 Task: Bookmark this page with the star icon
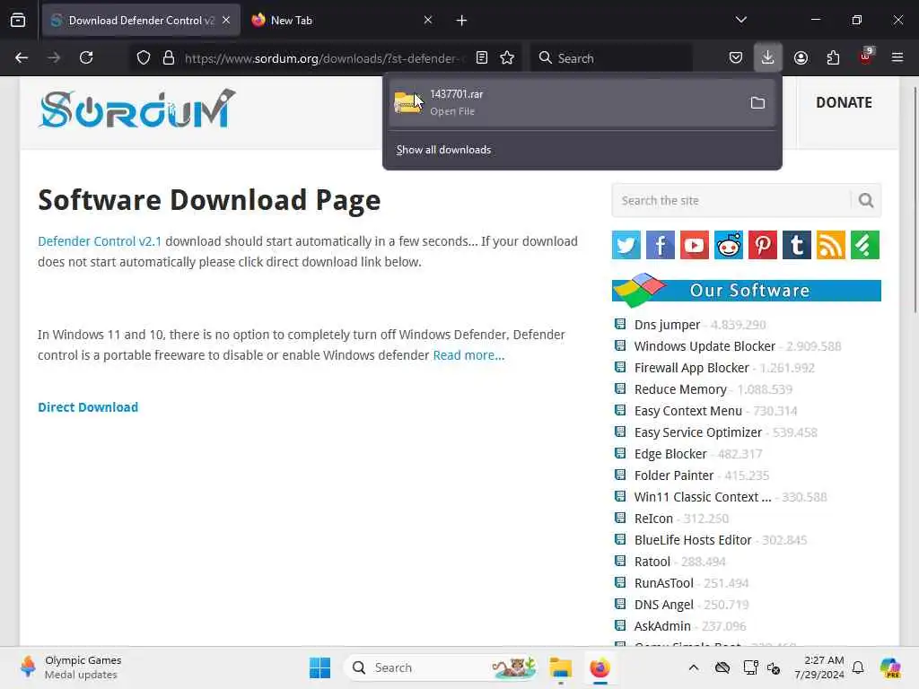coord(508,58)
